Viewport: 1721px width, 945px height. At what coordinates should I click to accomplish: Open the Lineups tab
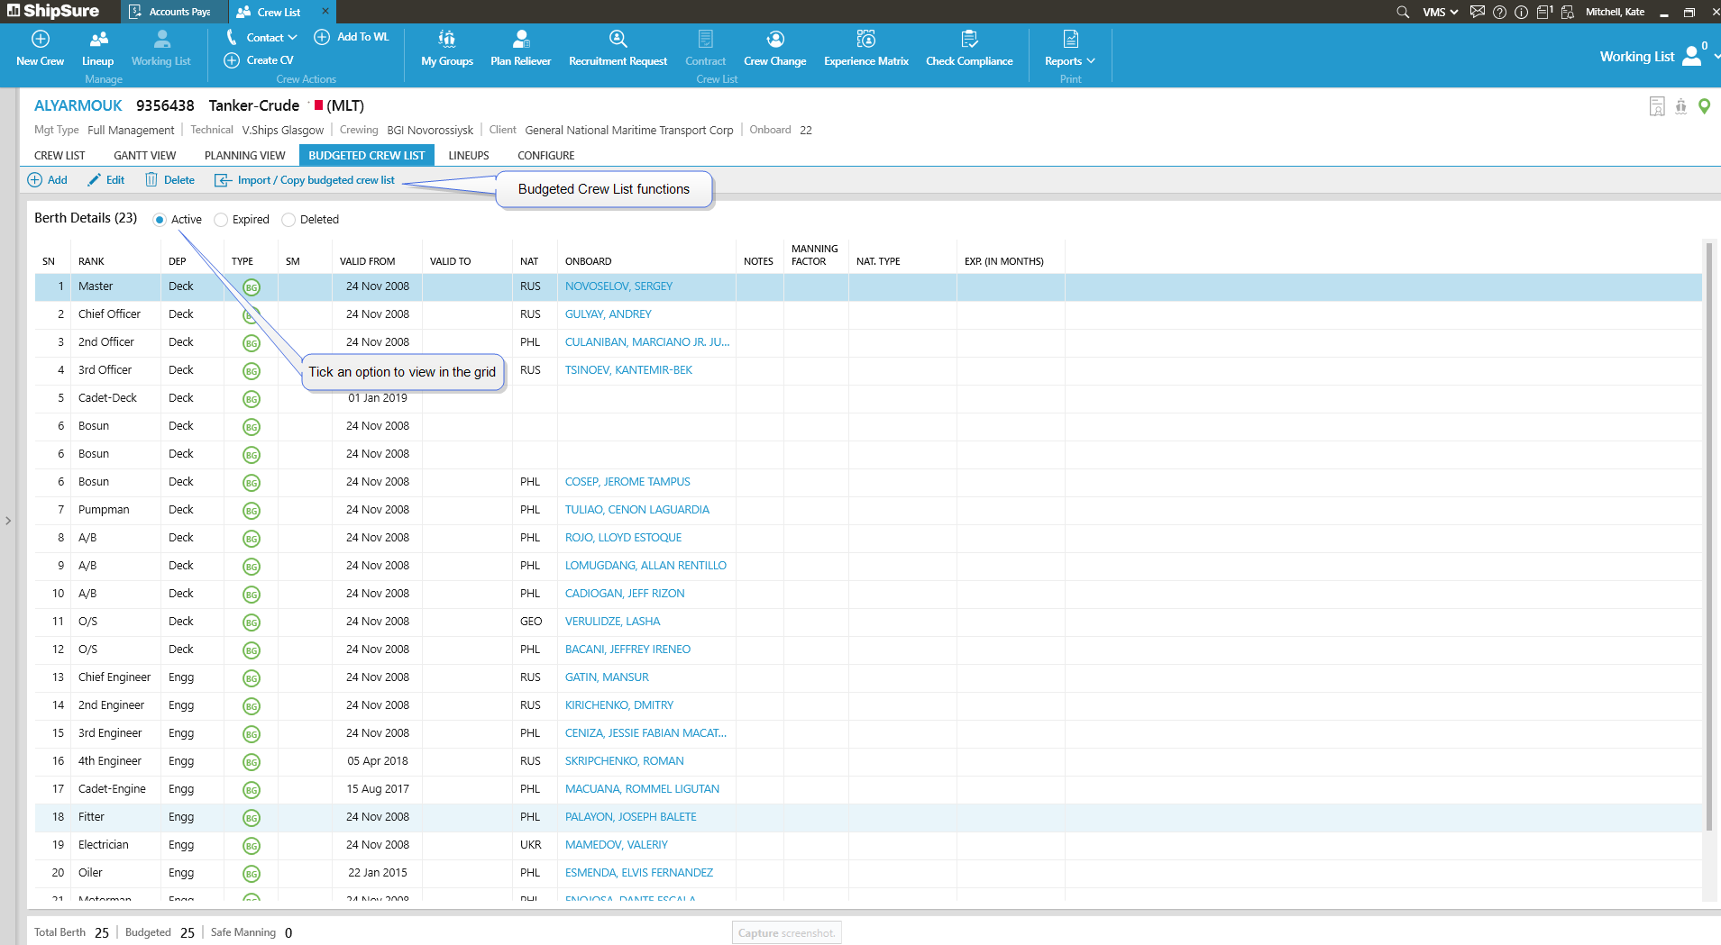(x=469, y=156)
